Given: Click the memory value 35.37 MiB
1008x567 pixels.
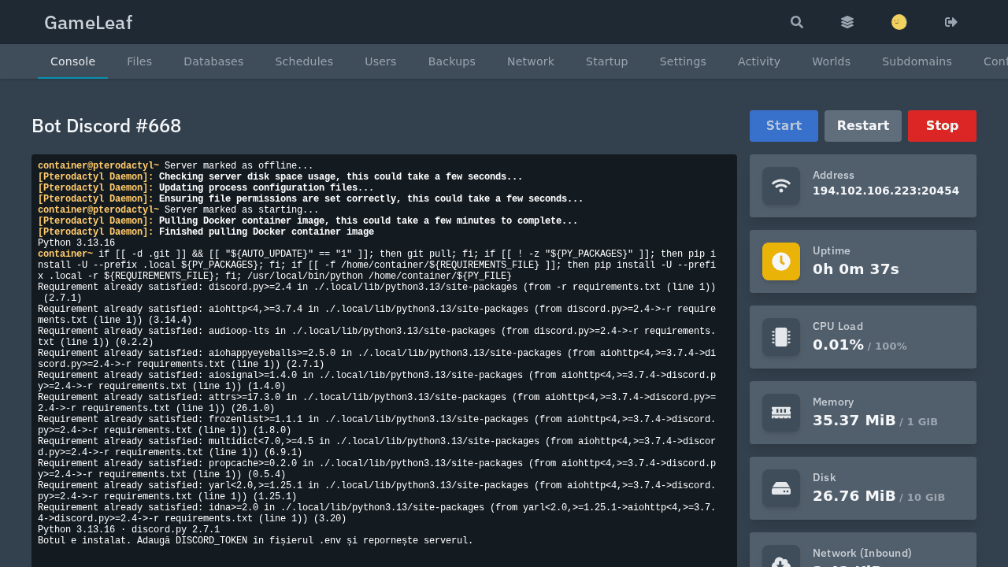Looking at the screenshot, I should click(x=854, y=421).
